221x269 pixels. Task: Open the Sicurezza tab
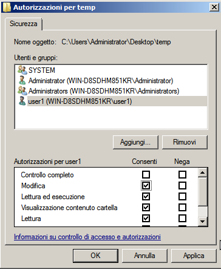(x=24, y=24)
